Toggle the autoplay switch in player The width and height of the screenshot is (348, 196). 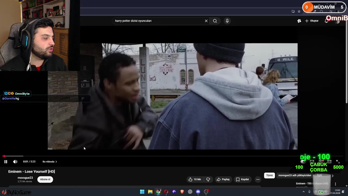click(303, 162)
